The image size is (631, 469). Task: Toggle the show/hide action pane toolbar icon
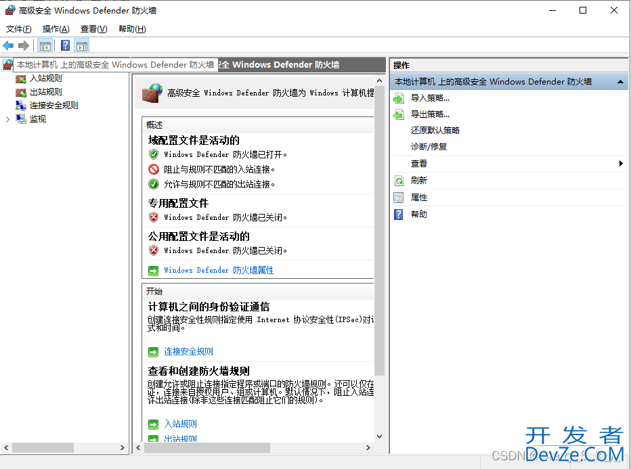pyautogui.click(x=82, y=46)
